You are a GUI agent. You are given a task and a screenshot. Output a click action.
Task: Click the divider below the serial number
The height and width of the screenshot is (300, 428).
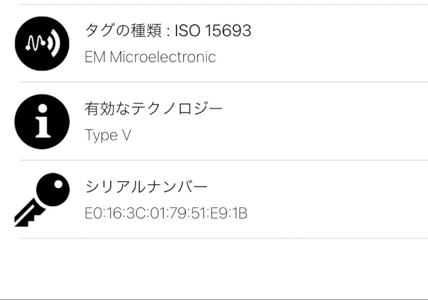224,238
